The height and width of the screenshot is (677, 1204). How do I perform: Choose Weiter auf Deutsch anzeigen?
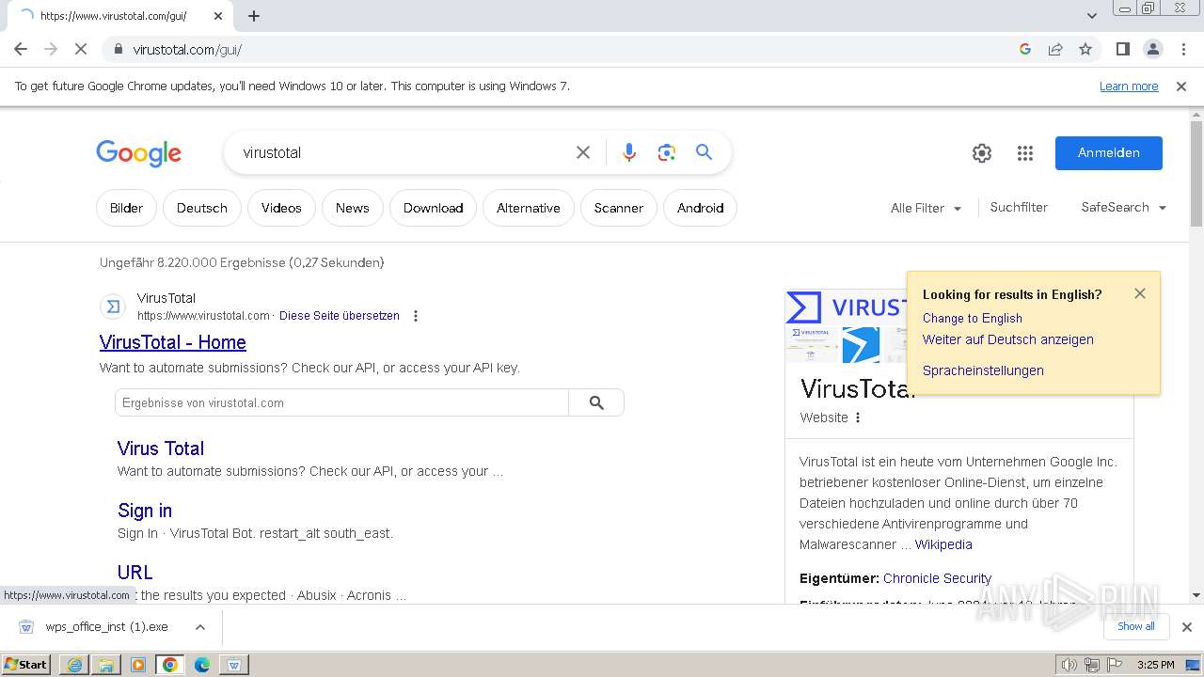[x=1008, y=339]
